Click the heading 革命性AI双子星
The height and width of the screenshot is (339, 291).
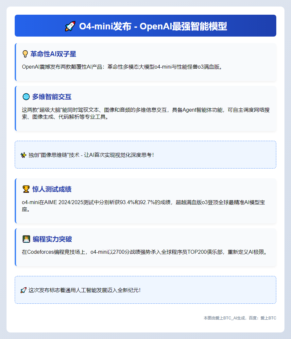(53, 54)
